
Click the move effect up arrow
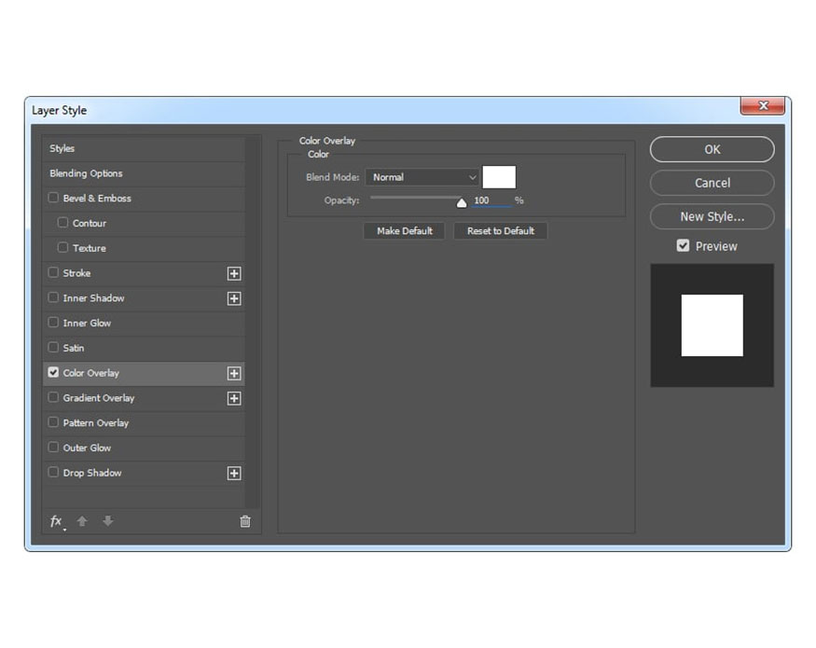coord(82,521)
